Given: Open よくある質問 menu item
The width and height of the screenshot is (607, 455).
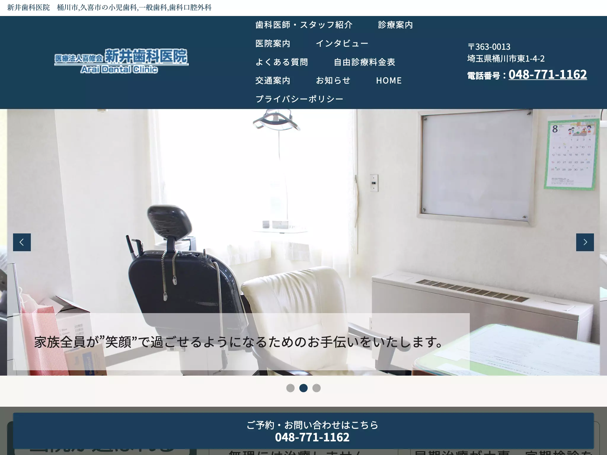Looking at the screenshot, I should click(282, 62).
